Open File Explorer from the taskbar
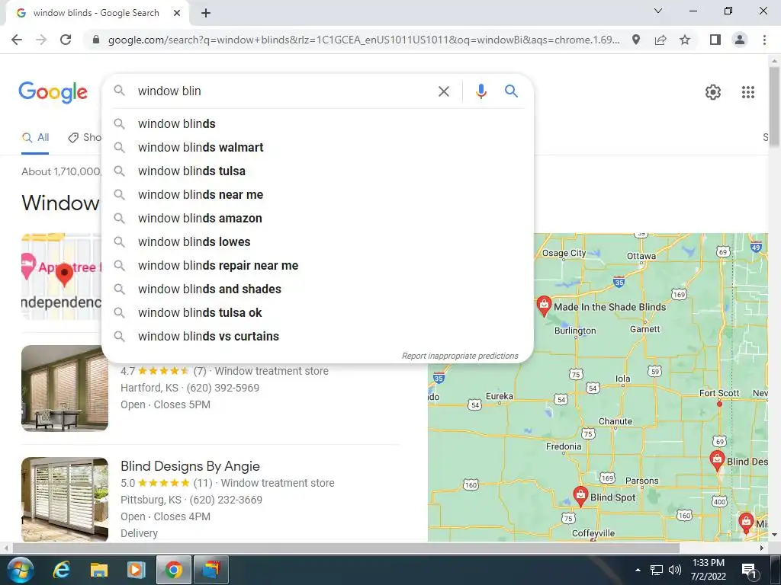The image size is (781, 585). pyautogui.click(x=98, y=570)
